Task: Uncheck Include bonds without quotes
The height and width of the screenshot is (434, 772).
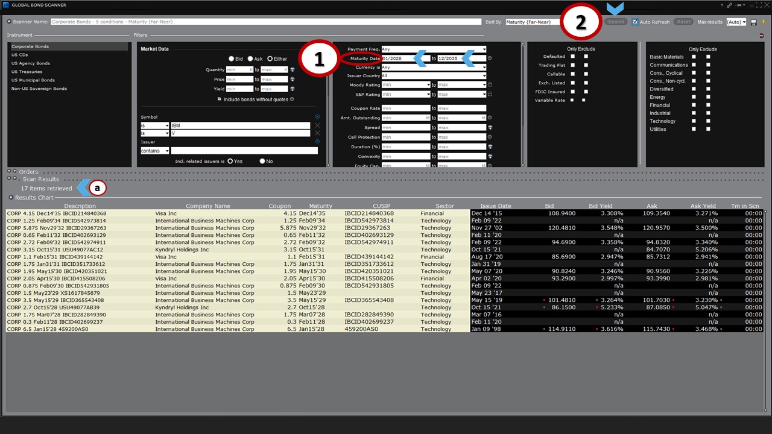Action: [220, 99]
